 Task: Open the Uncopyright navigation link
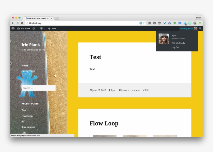pyautogui.click(x=28, y=71)
